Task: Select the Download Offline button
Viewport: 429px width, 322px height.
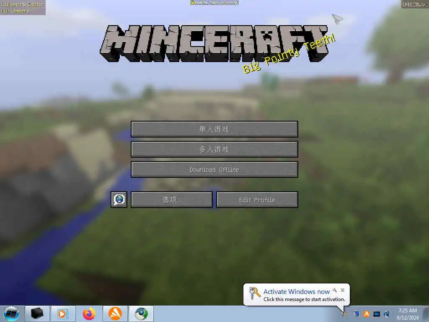Action: pos(214,169)
